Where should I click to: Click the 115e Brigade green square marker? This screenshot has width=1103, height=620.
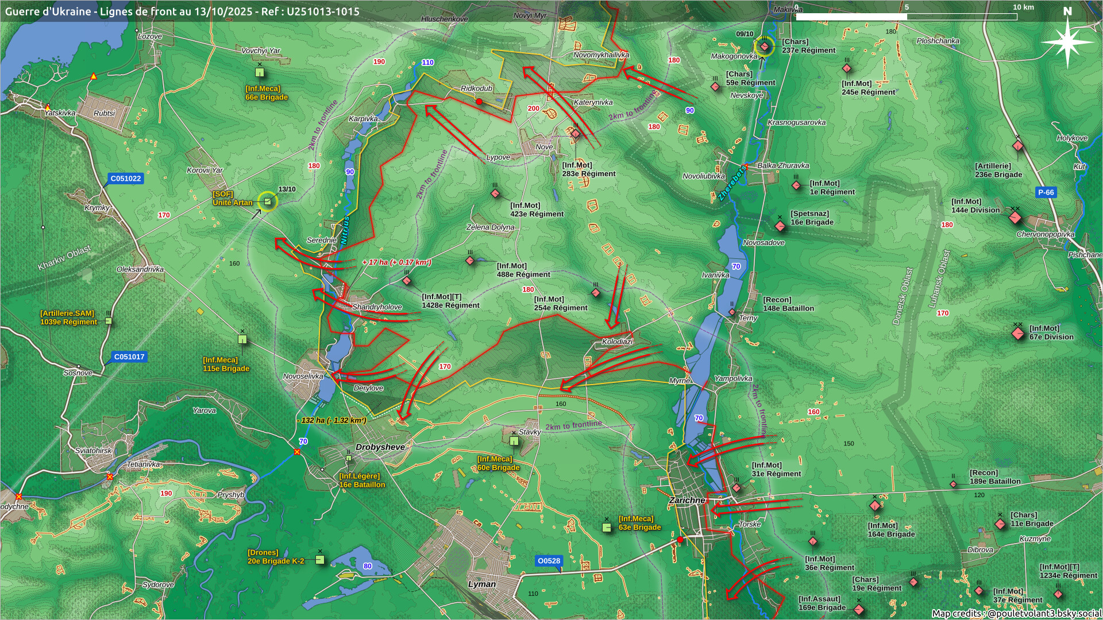242,339
